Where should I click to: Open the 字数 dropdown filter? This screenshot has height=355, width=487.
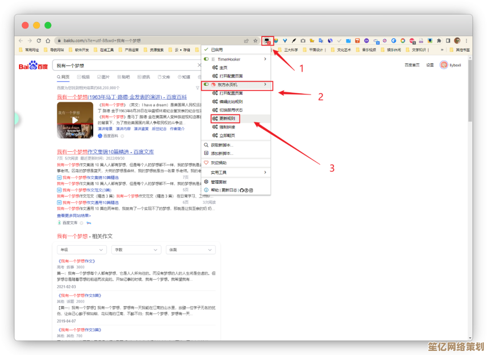(x=136, y=250)
